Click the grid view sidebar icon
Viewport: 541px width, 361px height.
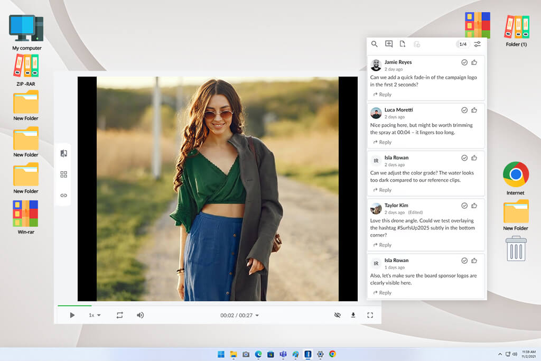point(63,174)
